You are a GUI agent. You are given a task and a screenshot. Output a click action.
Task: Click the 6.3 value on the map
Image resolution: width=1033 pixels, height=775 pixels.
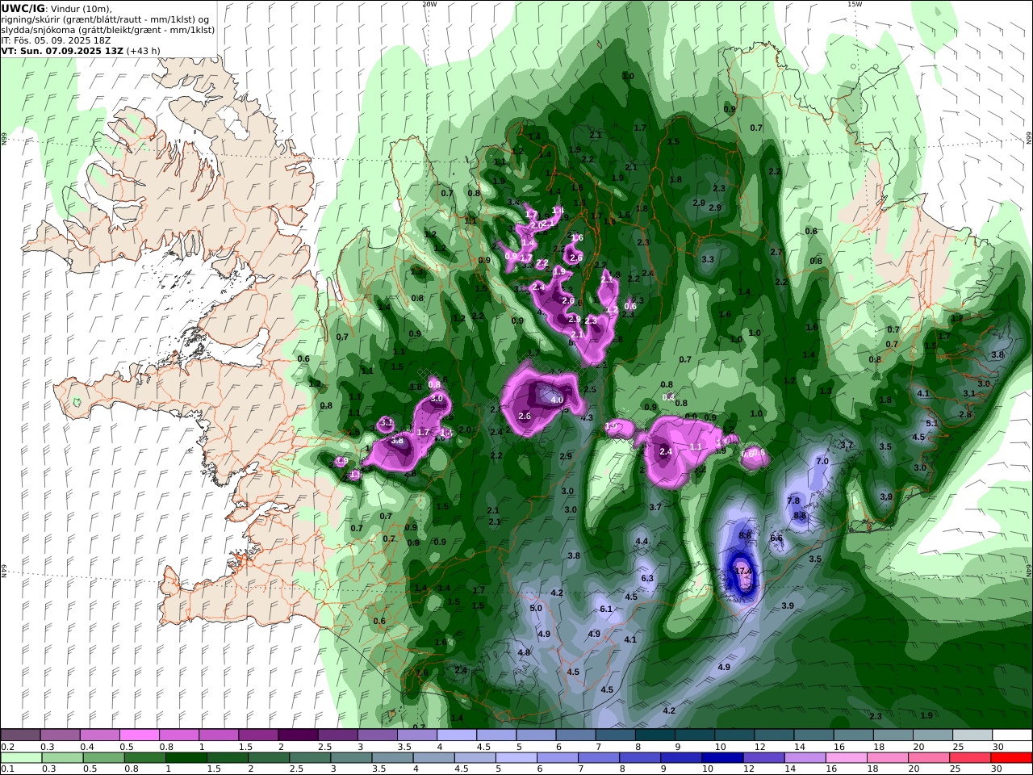point(647,579)
